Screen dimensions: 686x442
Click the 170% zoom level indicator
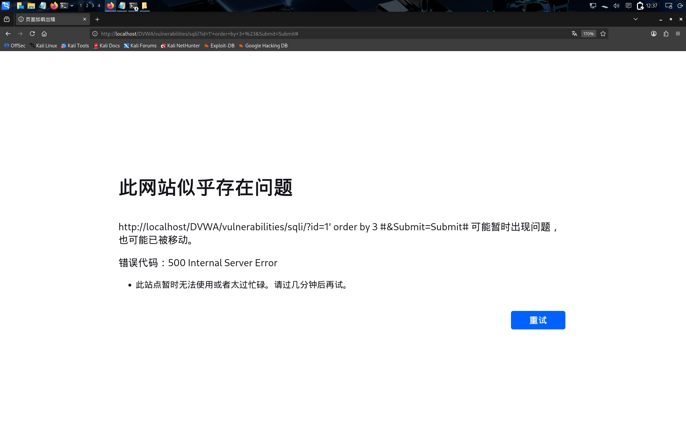pyautogui.click(x=588, y=34)
